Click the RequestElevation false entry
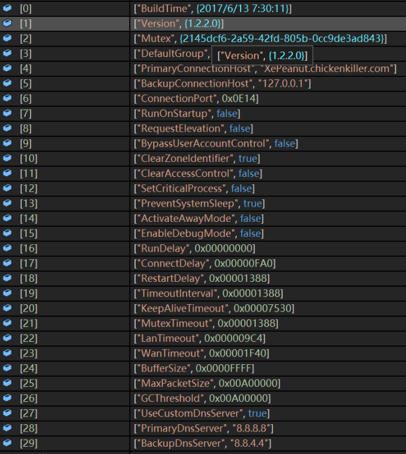 click(x=193, y=129)
